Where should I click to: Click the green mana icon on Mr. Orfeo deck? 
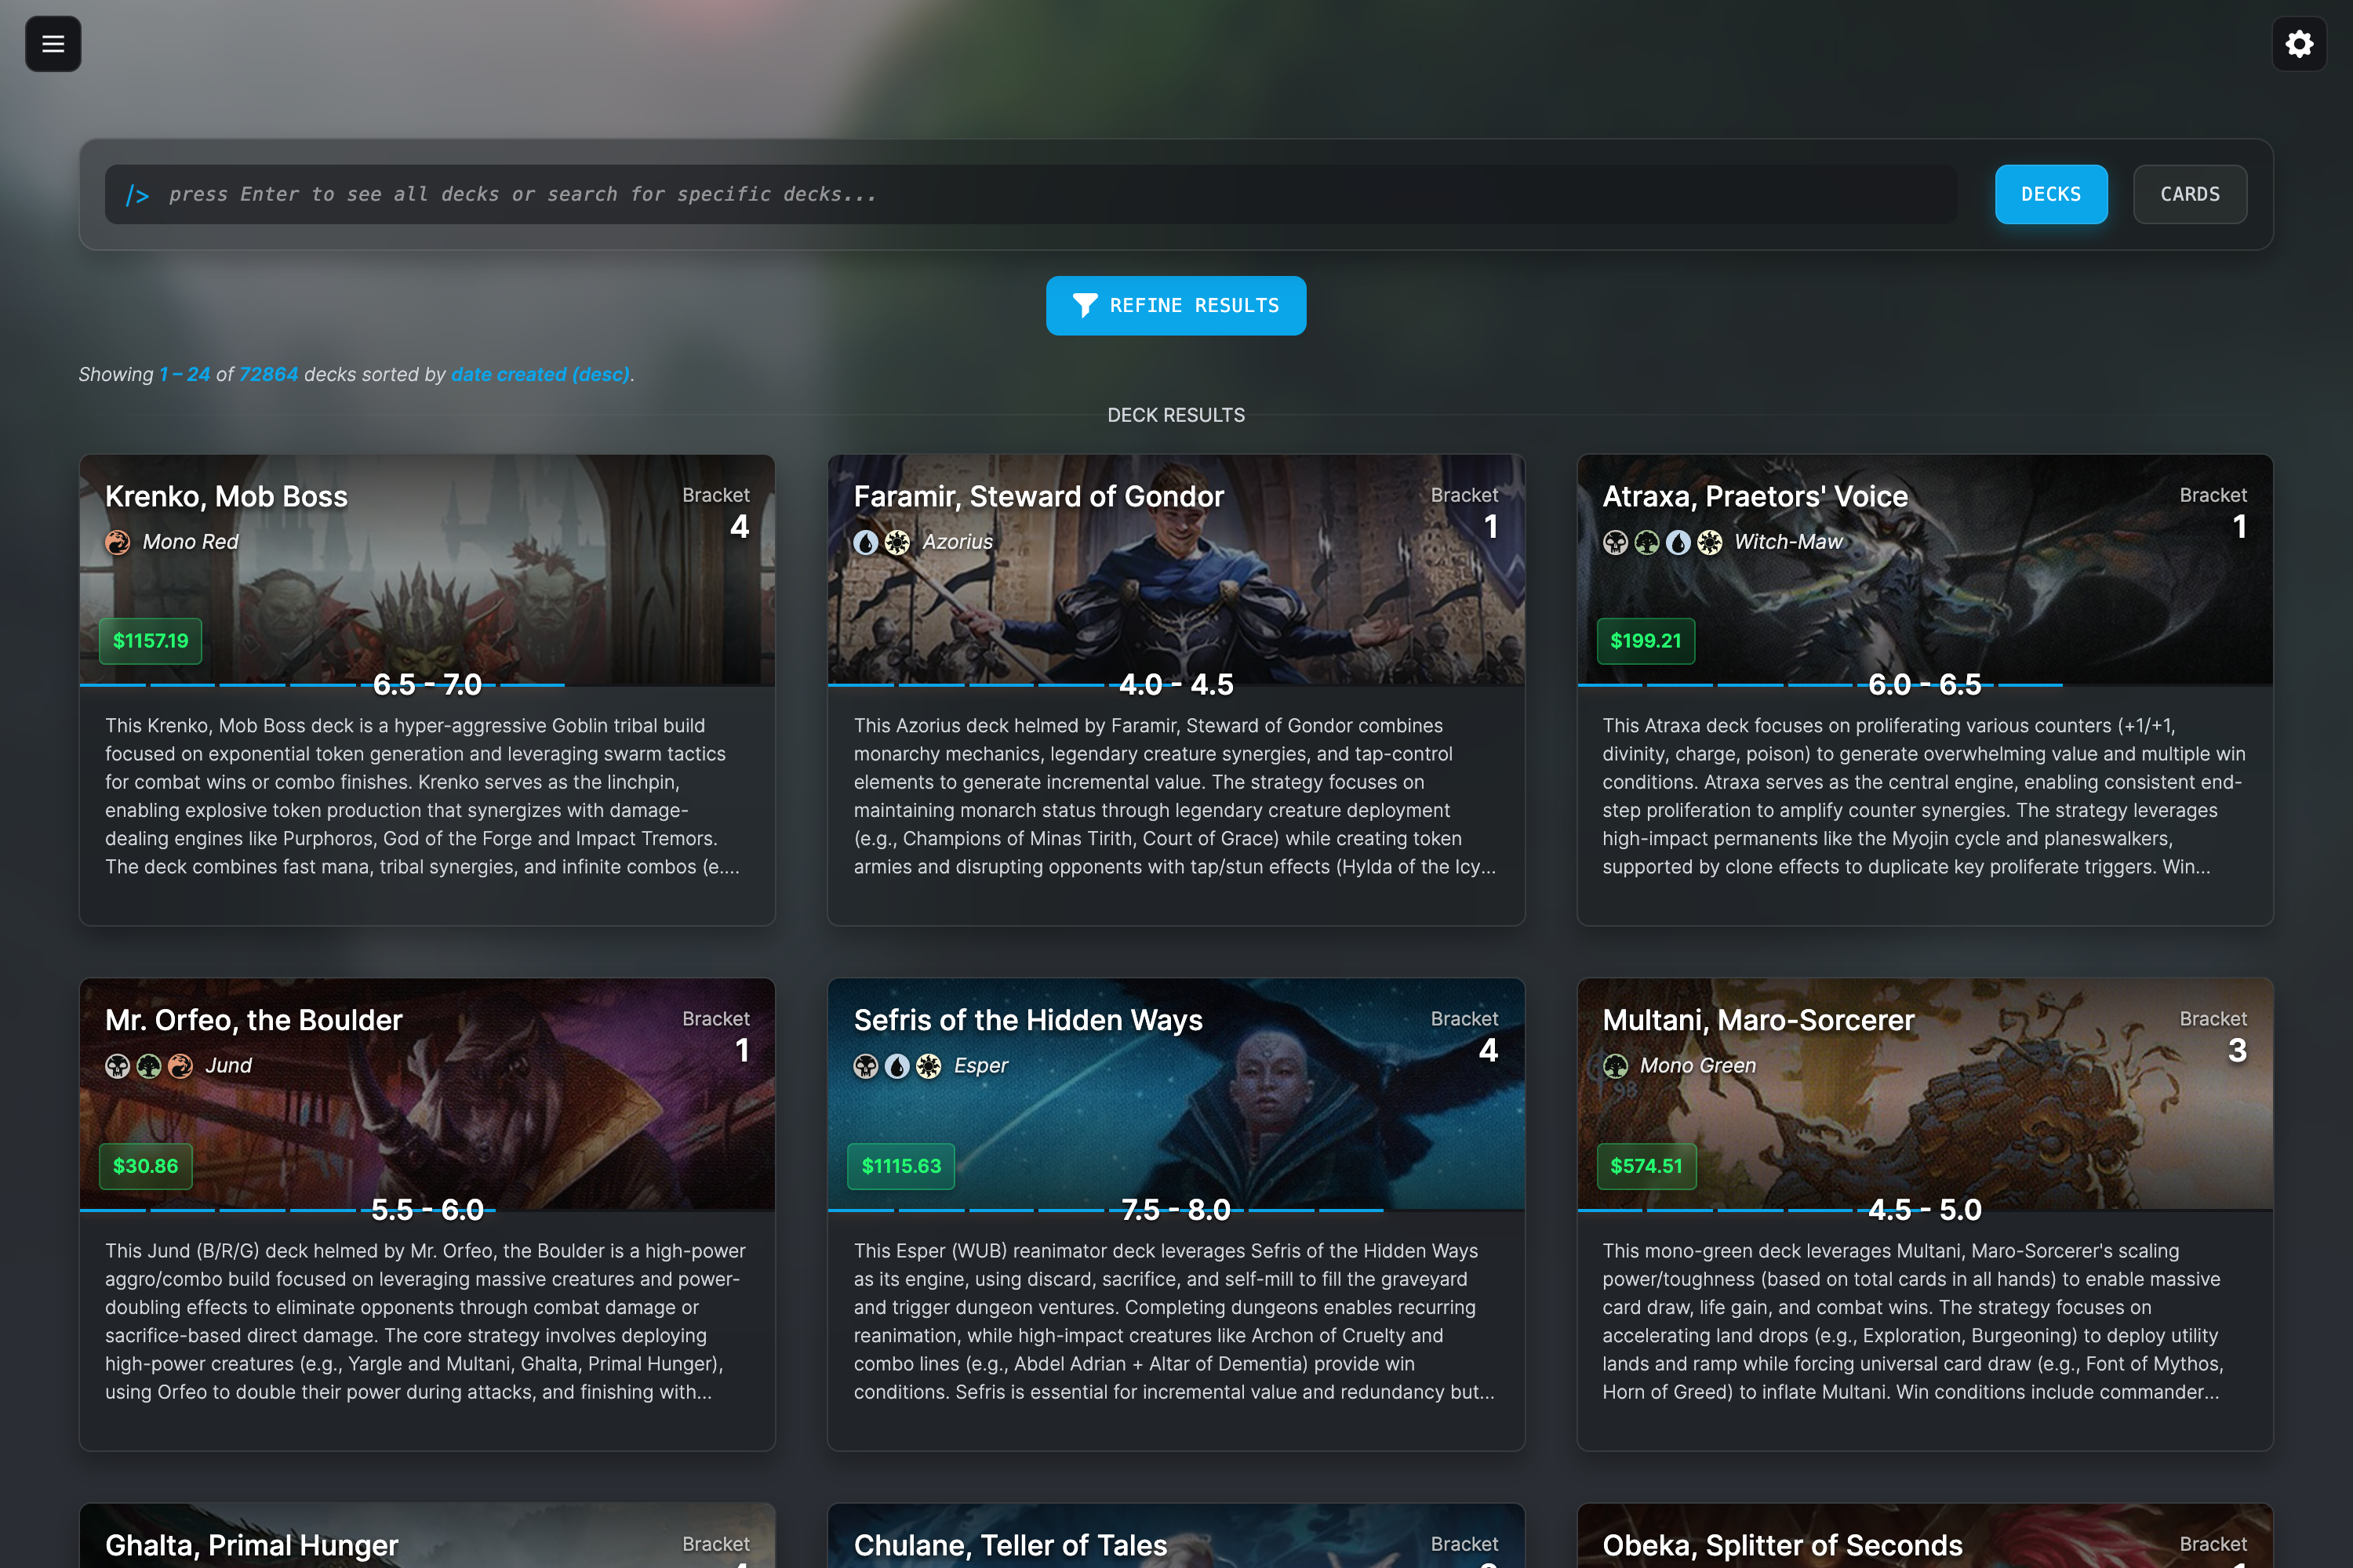tap(149, 1066)
